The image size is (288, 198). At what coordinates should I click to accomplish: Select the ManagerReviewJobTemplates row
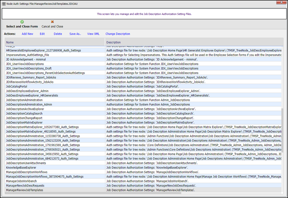click(25, 190)
